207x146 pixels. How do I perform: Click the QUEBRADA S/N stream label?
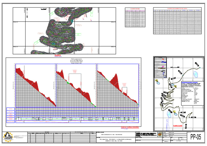(x=167, y=125)
